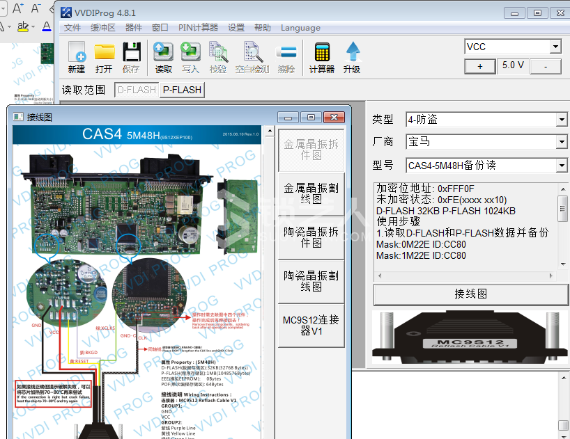Click the text 'Mask:0M22E ID:CC80'
This screenshot has height=439, width=570.
421,244
